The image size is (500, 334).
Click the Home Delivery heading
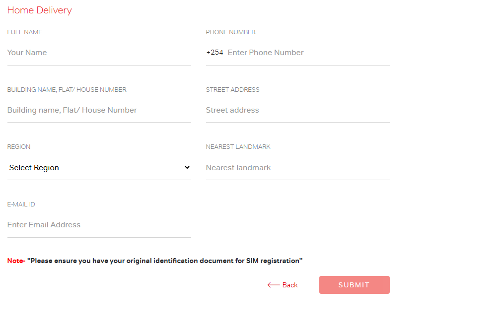[x=40, y=10]
